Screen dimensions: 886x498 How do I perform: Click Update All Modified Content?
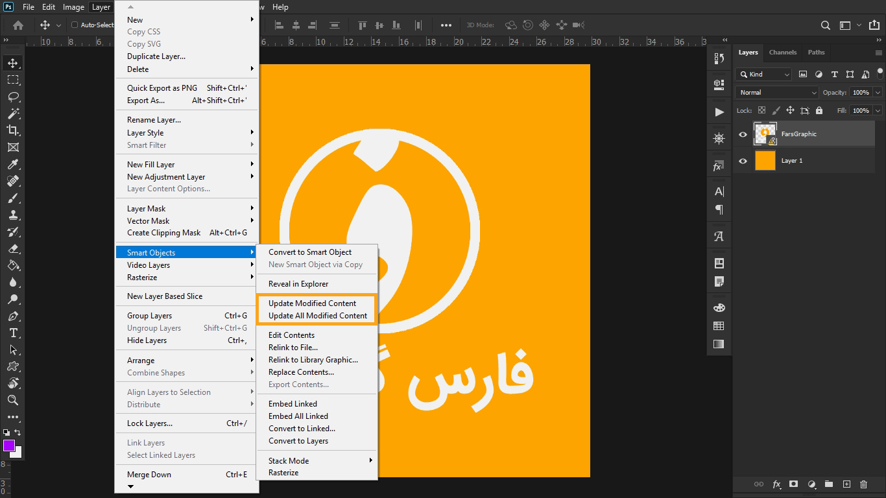(x=317, y=316)
